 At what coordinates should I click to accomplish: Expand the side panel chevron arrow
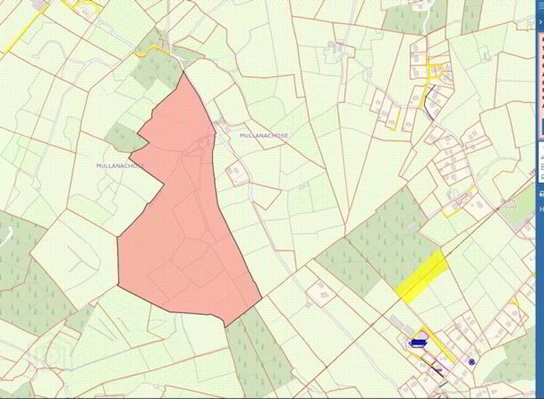click(x=540, y=22)
